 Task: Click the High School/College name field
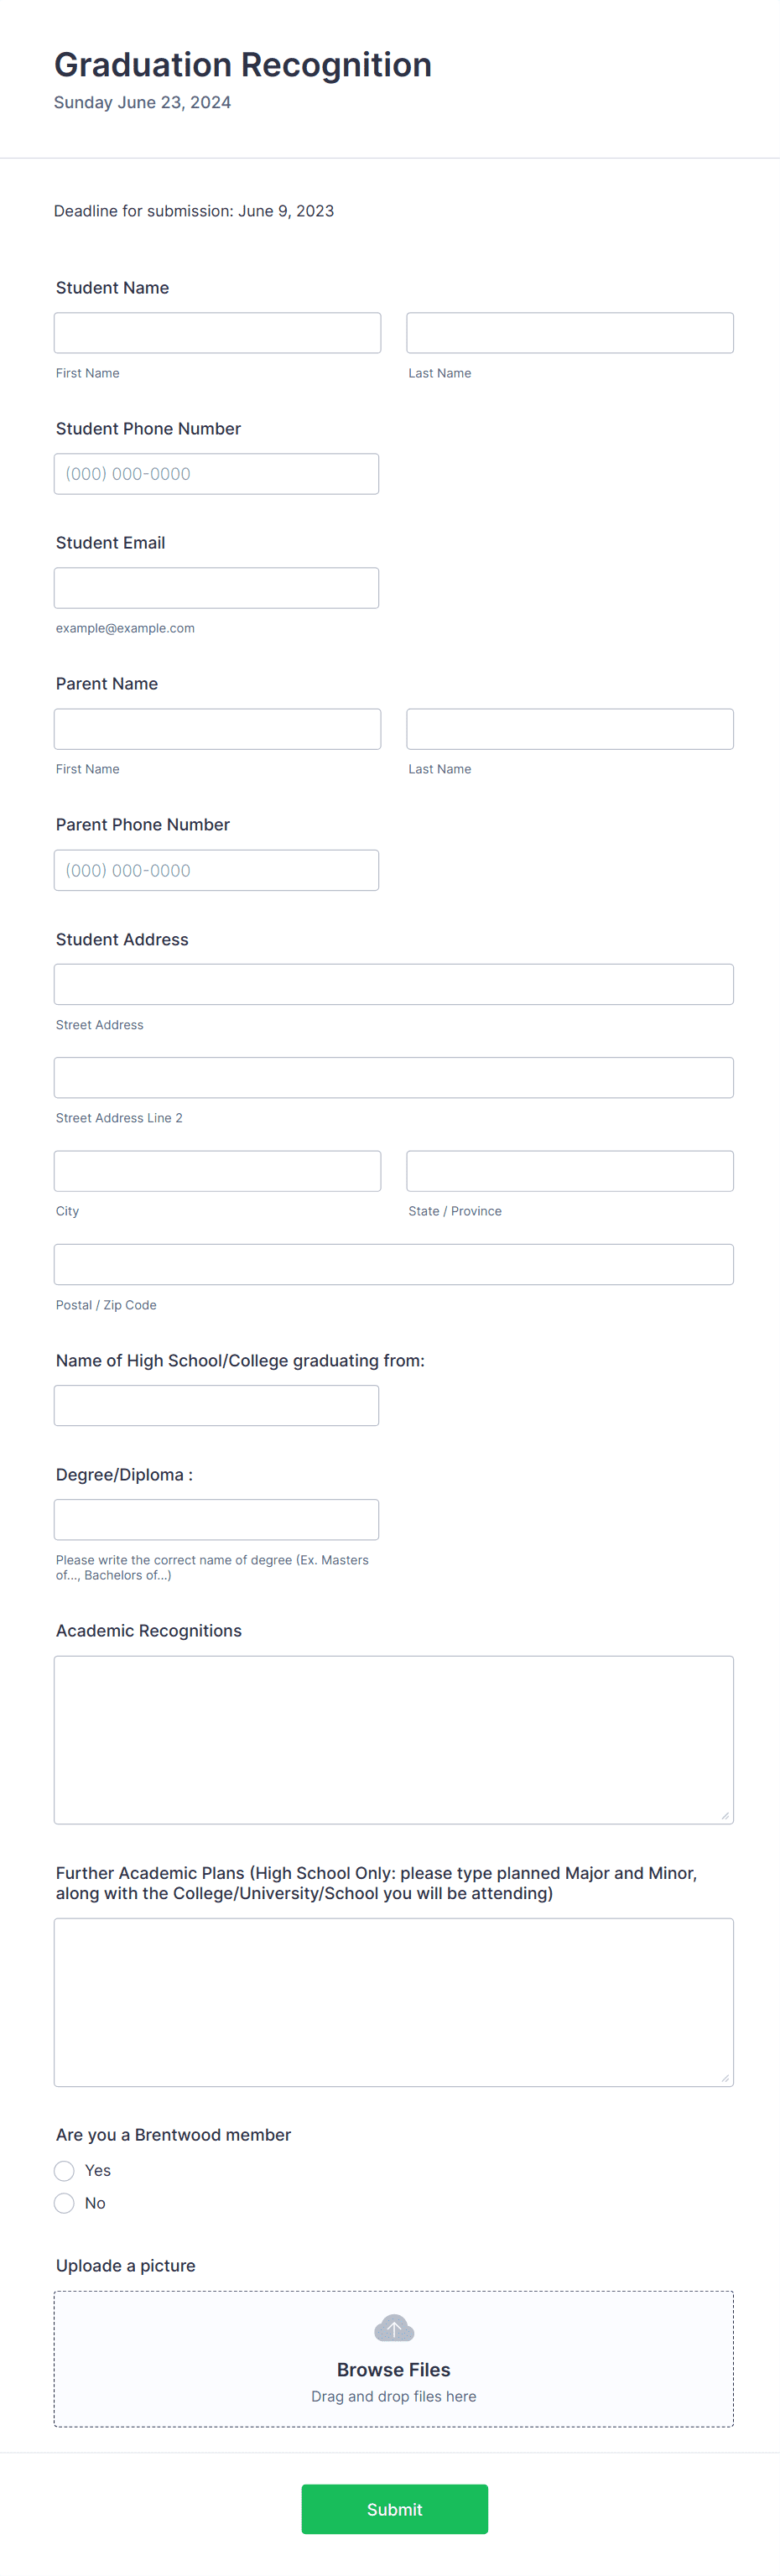[x=216, y=1405]
